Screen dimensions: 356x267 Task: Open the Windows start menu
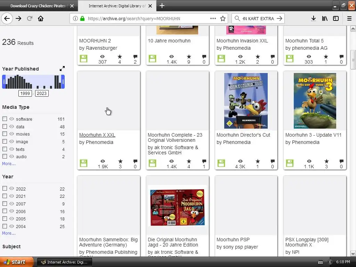17,262
